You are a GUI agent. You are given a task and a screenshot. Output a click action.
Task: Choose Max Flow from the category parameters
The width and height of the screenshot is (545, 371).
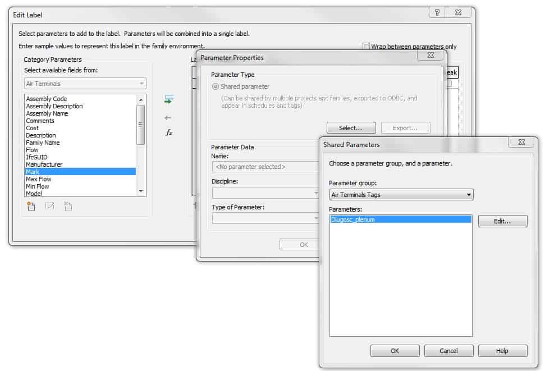[39, 179]
